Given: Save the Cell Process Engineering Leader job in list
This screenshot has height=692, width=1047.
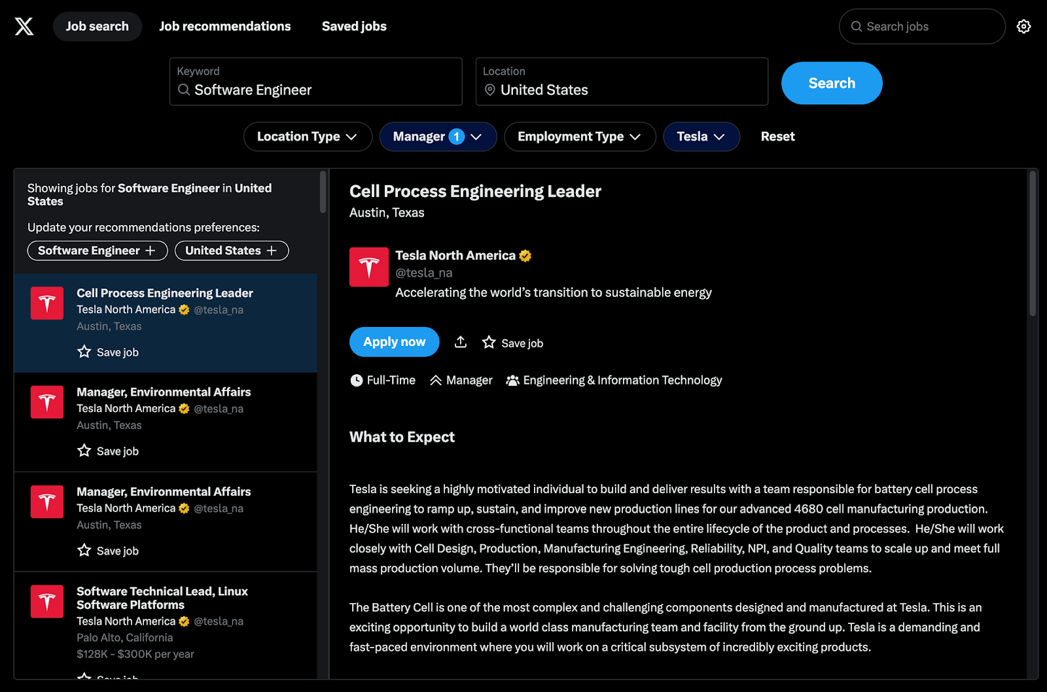Looking at the screenshot, I should [108, 352].
